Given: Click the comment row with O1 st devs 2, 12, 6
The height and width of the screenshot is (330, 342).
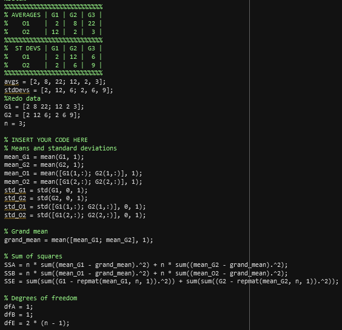Looking at the screenshot, I should pos(53,57).
